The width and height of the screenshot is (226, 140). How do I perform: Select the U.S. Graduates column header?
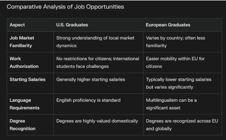click(72, 25)
